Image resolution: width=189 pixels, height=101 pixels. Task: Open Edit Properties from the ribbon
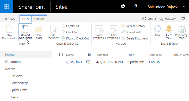coord(114,32)
